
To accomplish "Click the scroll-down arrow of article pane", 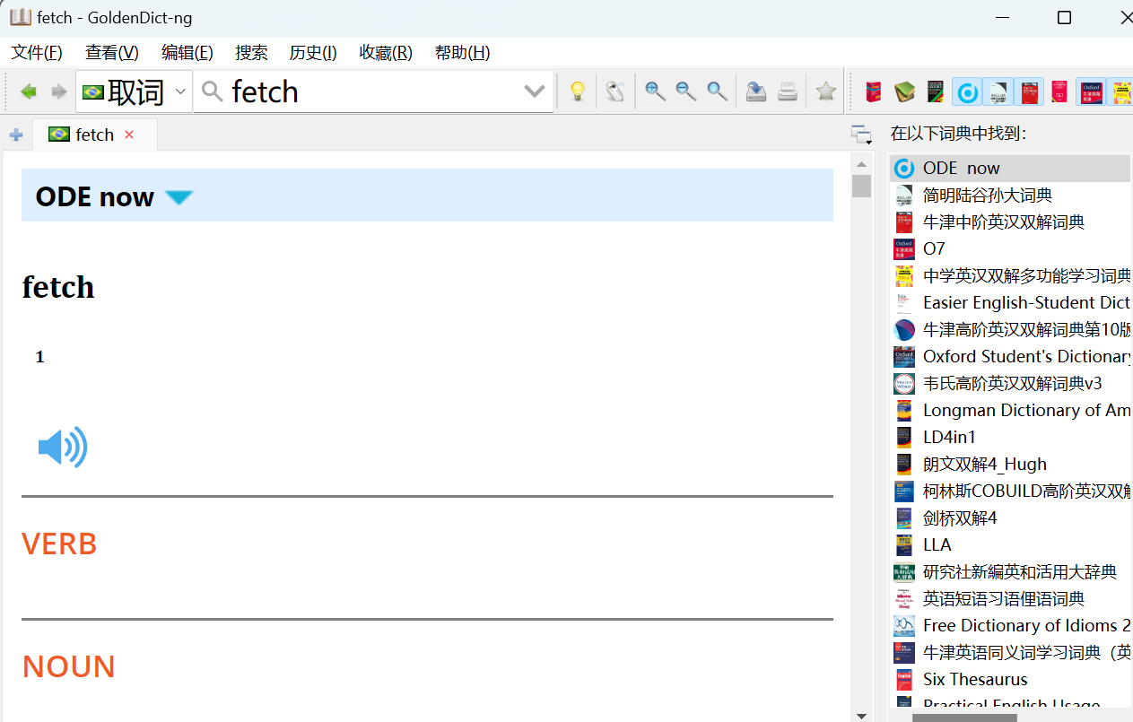I will pos(861,715).
